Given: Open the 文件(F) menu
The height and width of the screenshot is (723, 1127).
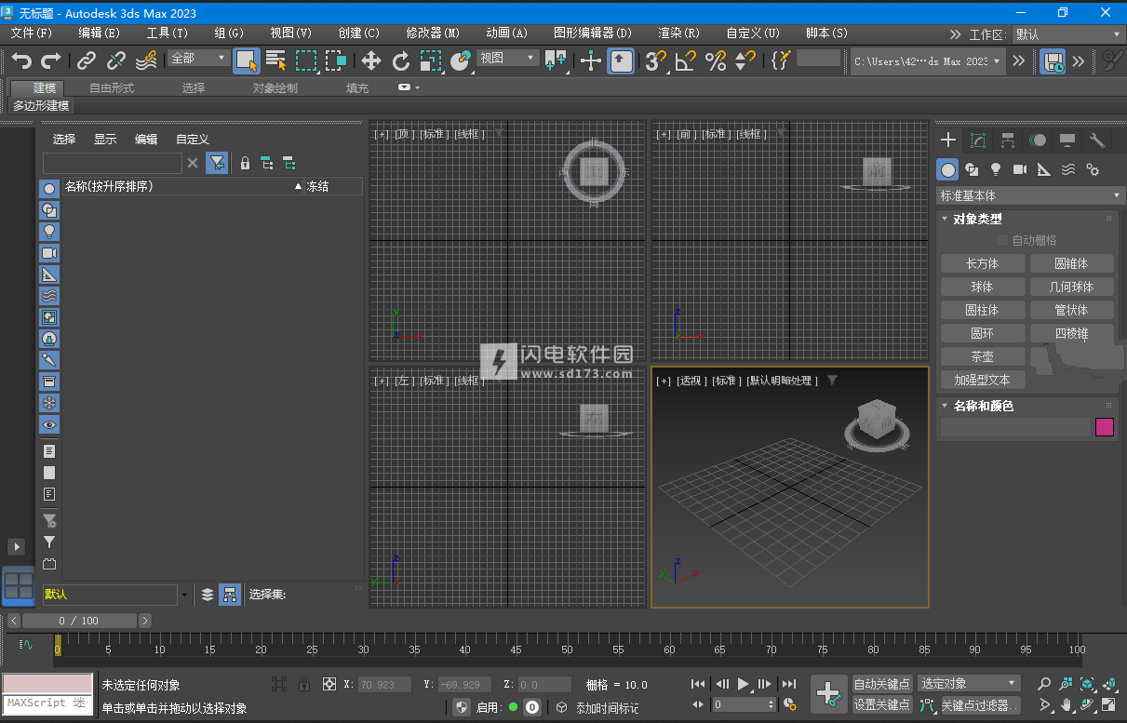Looking at the screenshot, I should (x=32, y=33).
